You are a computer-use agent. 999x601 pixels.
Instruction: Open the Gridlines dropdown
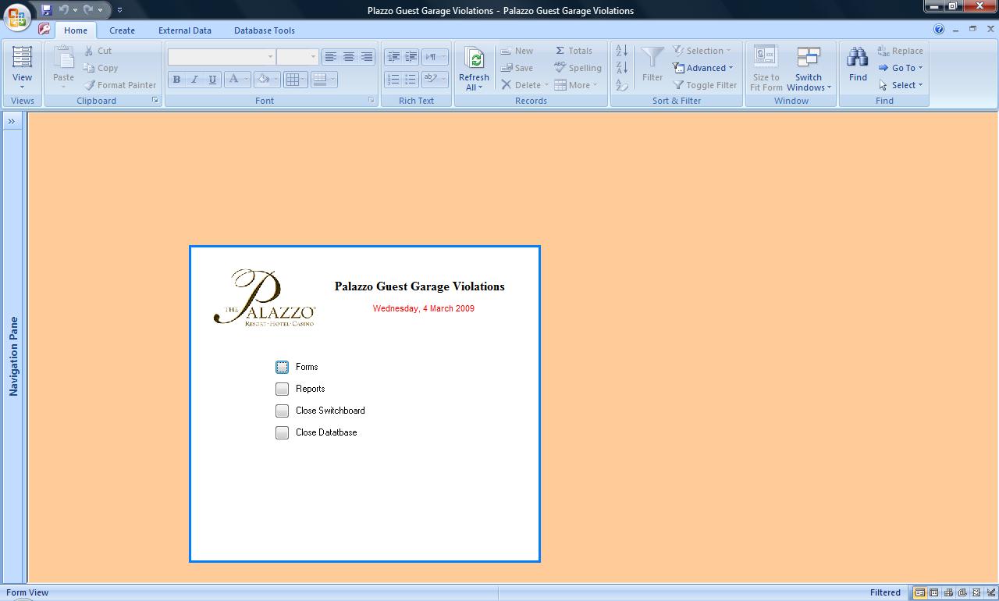295,79
